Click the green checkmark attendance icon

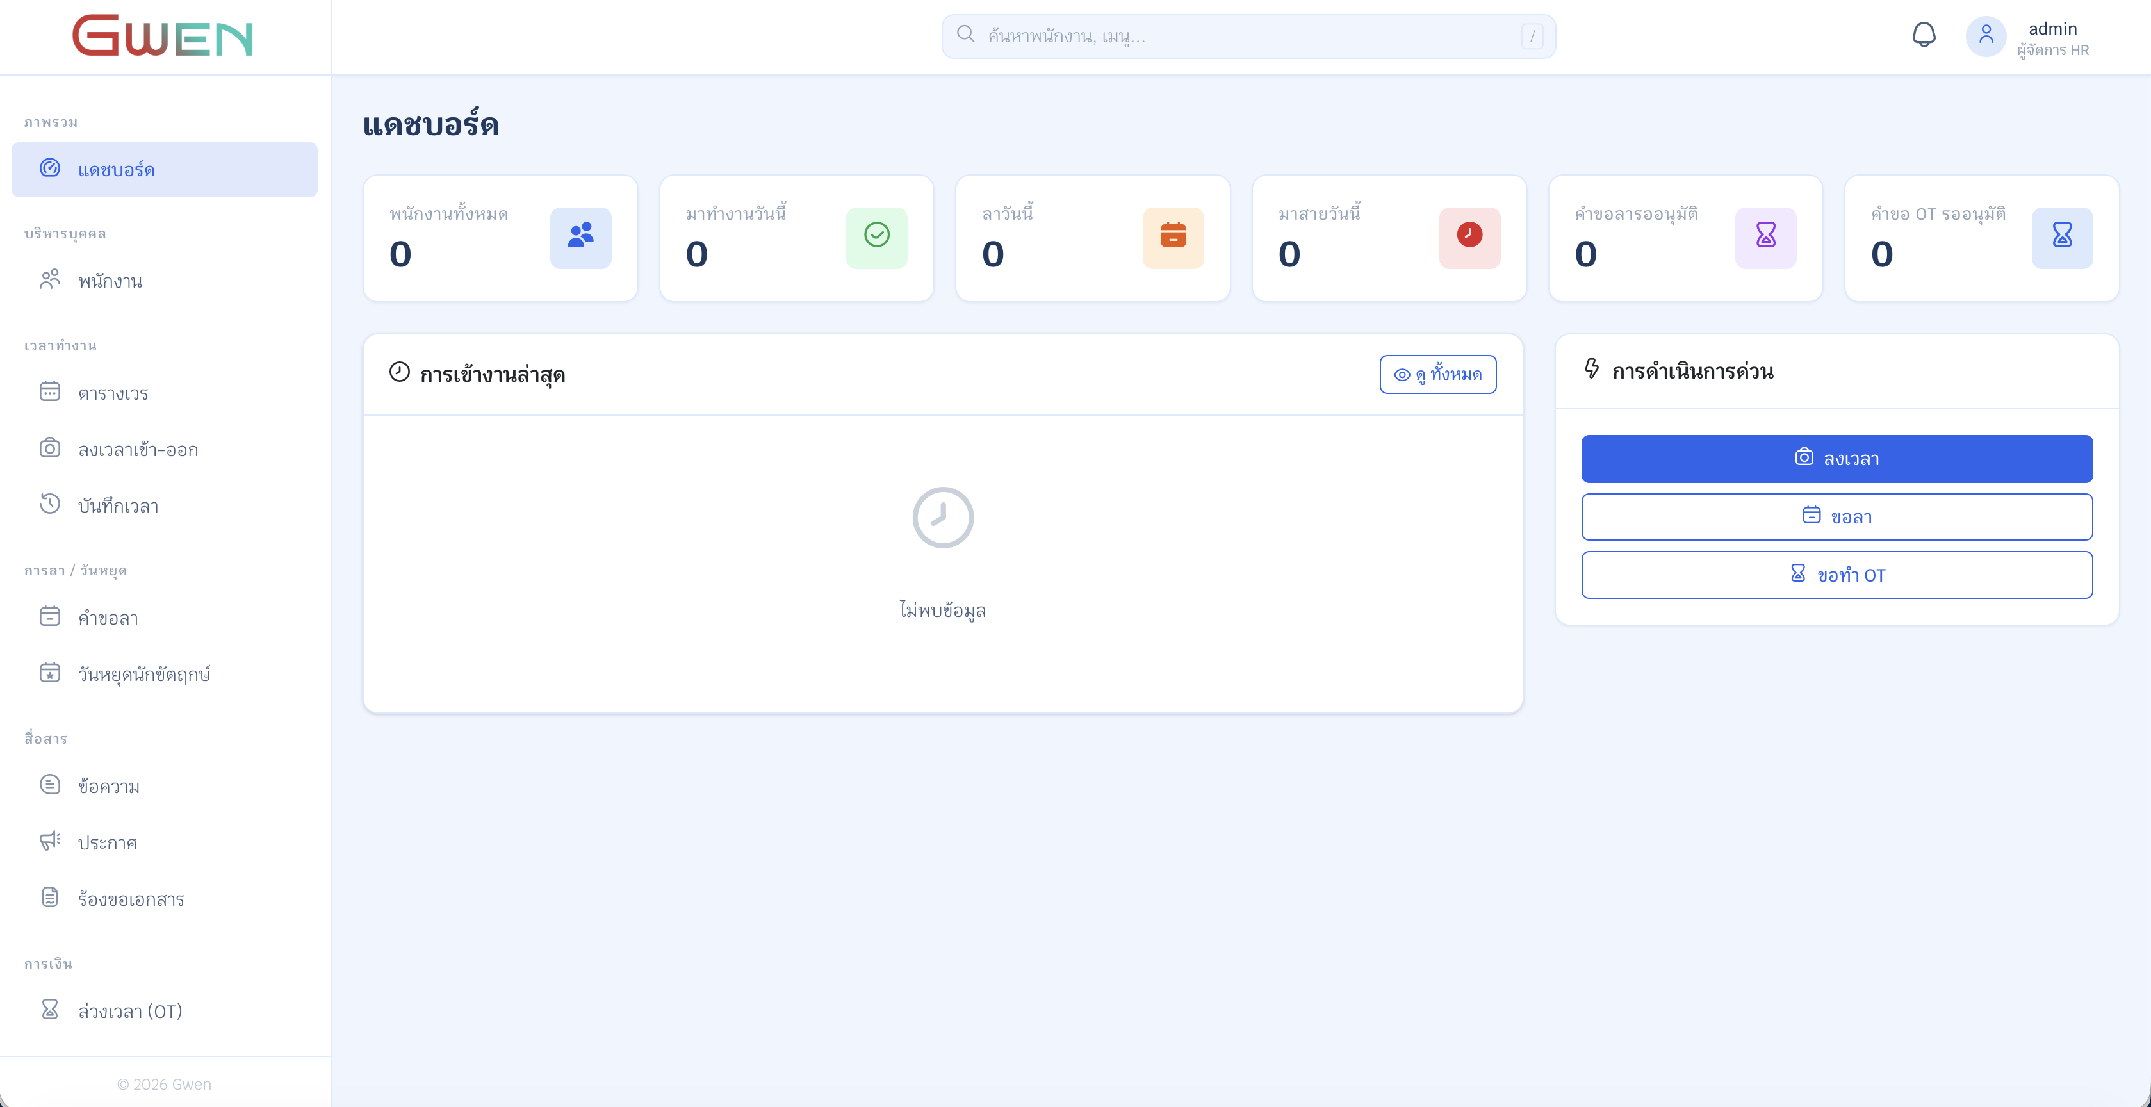point(876,237)
